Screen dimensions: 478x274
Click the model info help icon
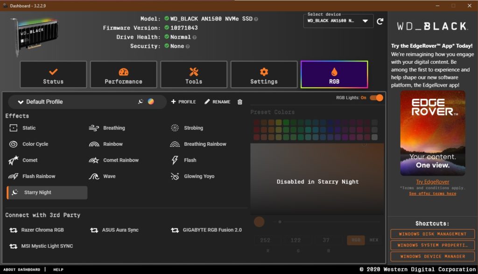pyautogui.click(x=256, y=19)
